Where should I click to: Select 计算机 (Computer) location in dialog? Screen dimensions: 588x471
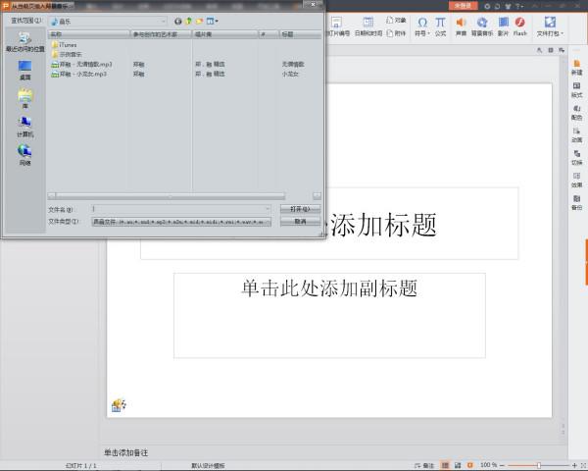coord(24,127)
